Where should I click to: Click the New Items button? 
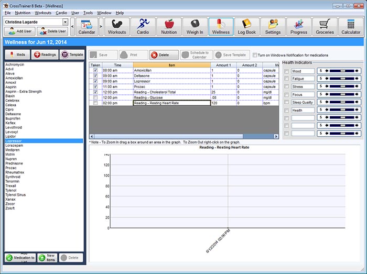pos(47,258)
